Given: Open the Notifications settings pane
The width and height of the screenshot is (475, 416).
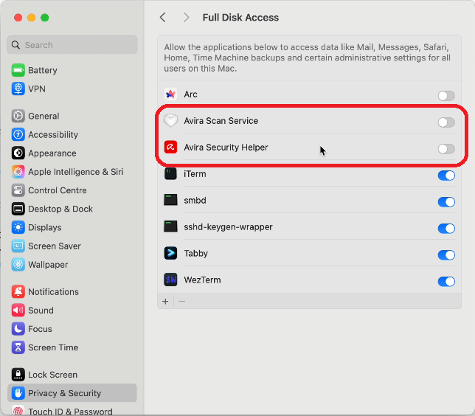Looking at the screenshot, I should (72, 292).
